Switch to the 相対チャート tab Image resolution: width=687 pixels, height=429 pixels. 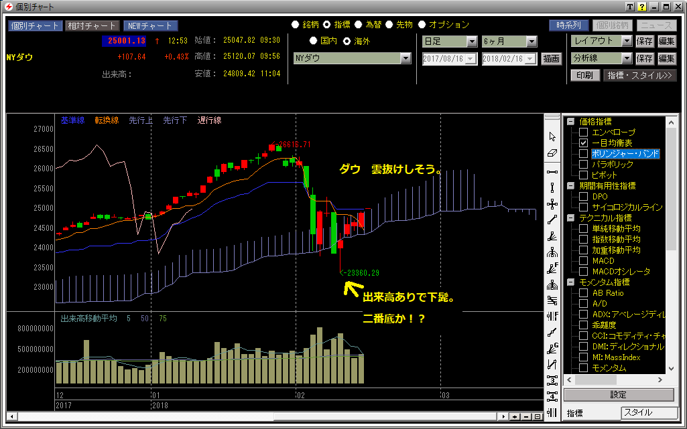(x=92, y=26)
